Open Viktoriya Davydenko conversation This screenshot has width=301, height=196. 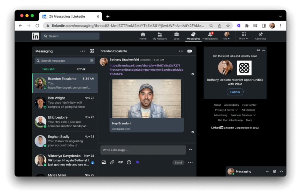point(65,160)
